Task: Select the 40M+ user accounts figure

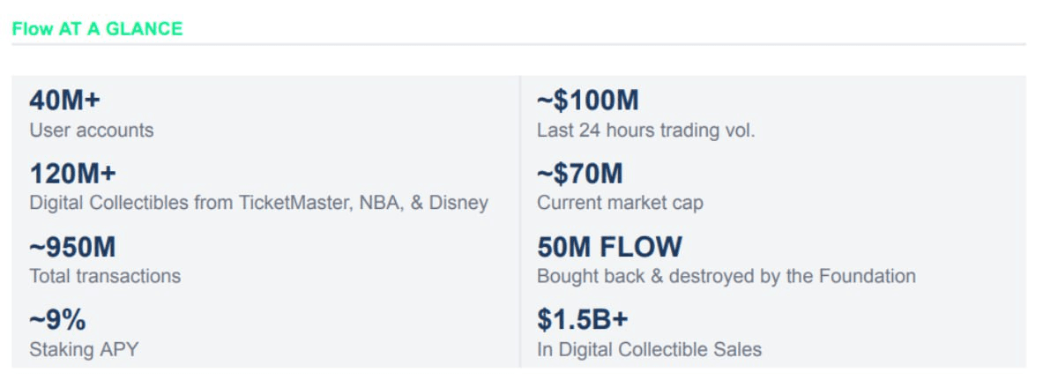Action: click(x=65, y=101)
